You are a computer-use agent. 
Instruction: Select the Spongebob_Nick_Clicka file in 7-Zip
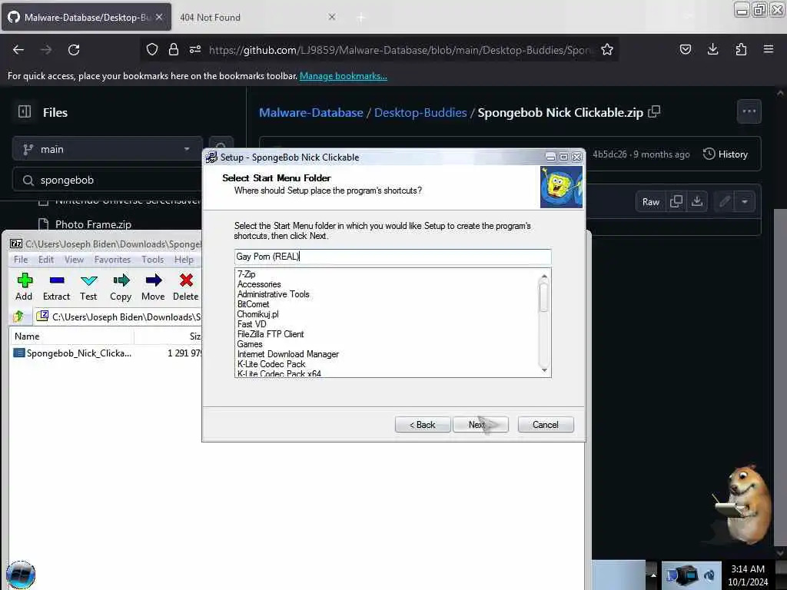[73, 353]
